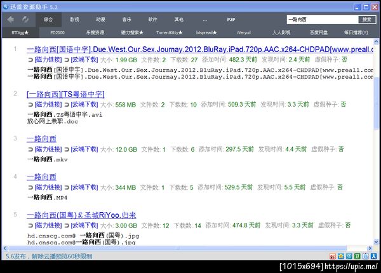Click 云端下载 for the 558 MB result
381x273 pixels.
pyautogui.click(x=84, y=105)
